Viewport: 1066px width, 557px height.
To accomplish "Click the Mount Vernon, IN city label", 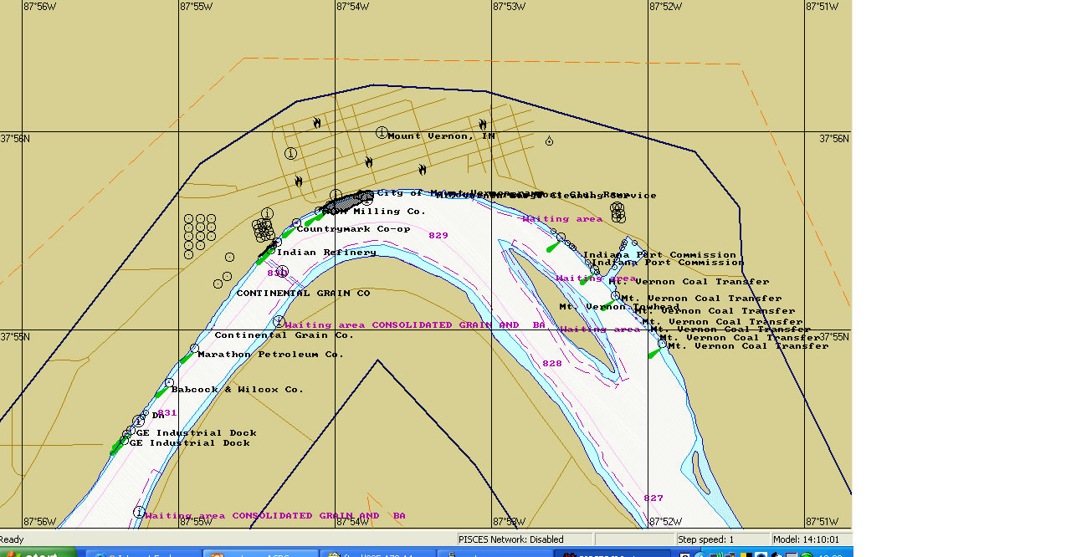I will tap(441, 135).
